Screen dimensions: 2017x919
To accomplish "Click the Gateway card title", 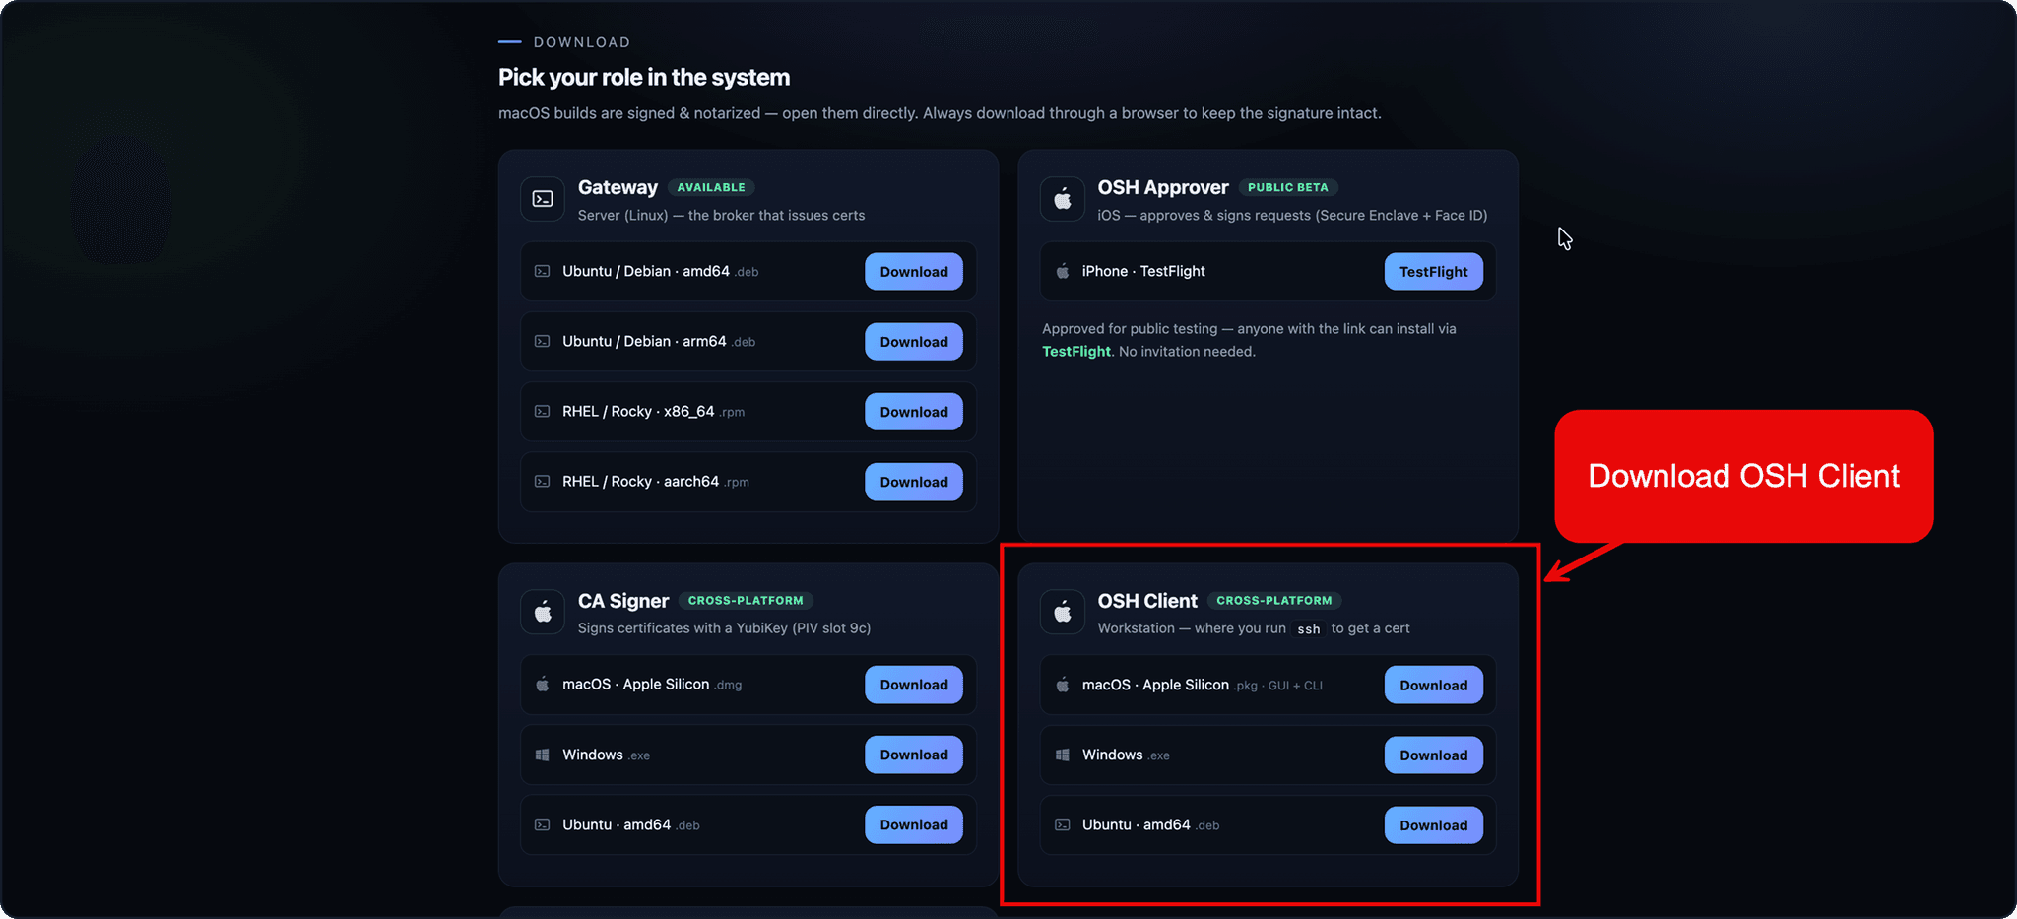I will click(x=618, y=187).
